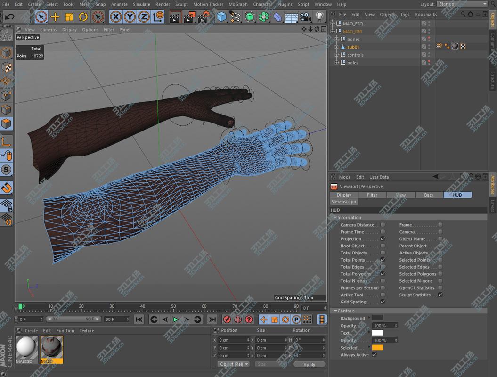Image resolution: width=497 pixels, height=377 pixels.
Task: Click frame 50 on timeline ruler
Action: (x=173, y=307)
